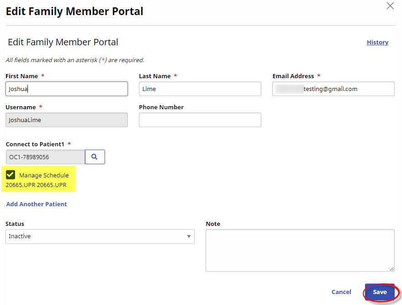Click the Manage Schedule label text
Viewport: 402px width, 305px height.
(x=44, y=175)
